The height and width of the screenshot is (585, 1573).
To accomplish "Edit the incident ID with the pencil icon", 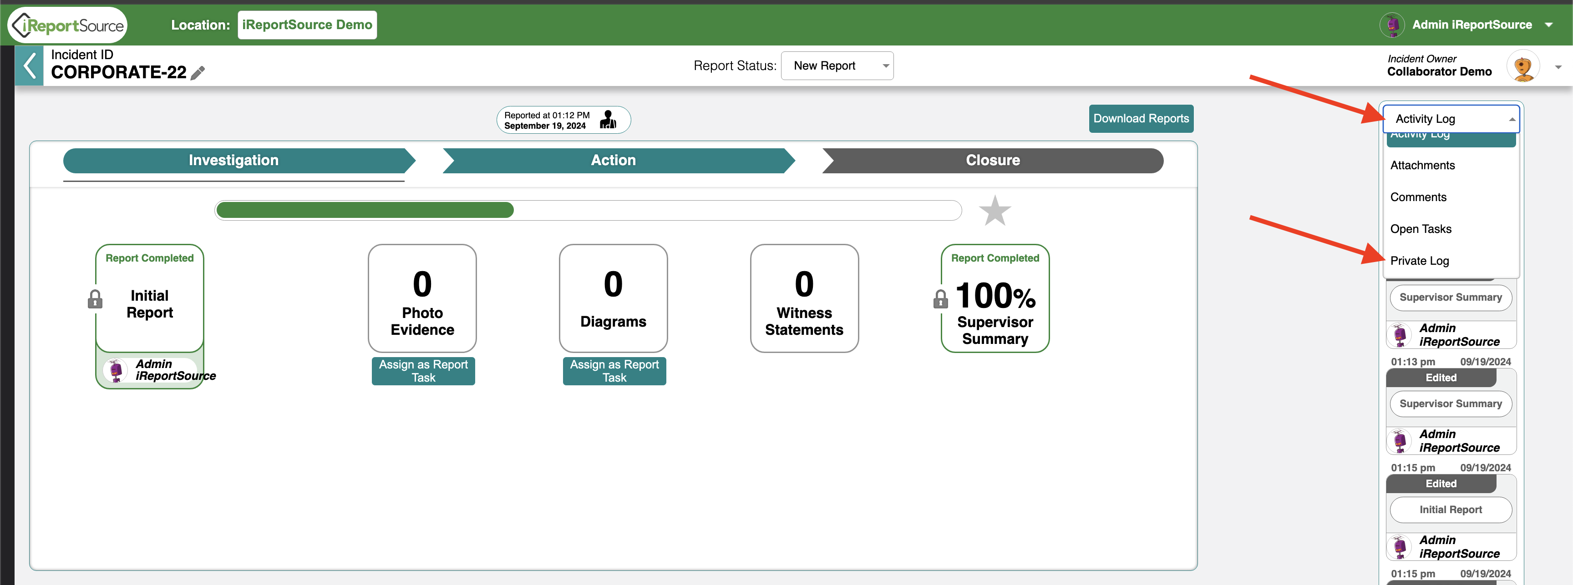I will [x=197, y=73].
